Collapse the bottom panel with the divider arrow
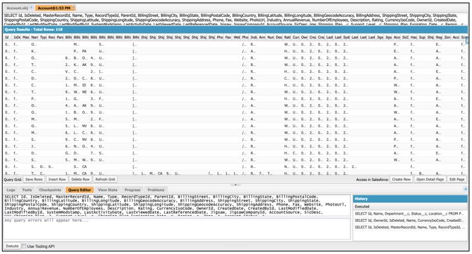Screen dimensions: 472x254 pos(236,184)
